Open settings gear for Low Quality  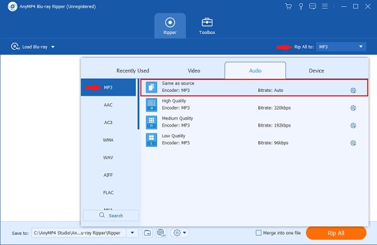tap(353, 143)
